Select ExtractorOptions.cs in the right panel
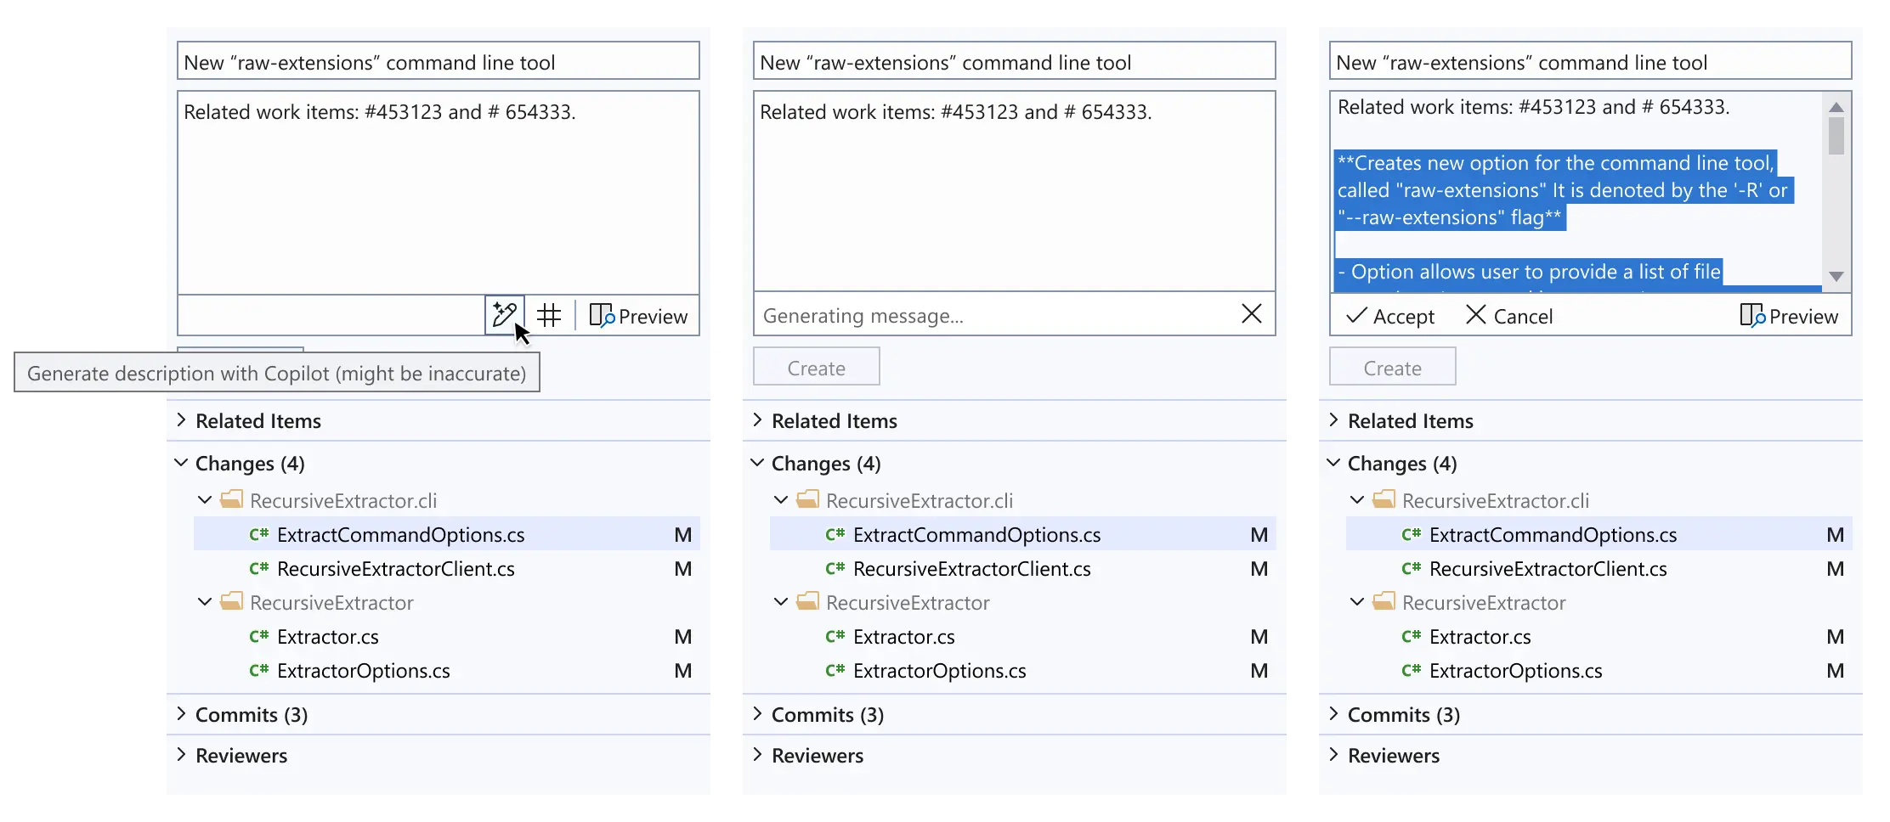Viewport: 1890px width, 822px height. coord(1515,671)
